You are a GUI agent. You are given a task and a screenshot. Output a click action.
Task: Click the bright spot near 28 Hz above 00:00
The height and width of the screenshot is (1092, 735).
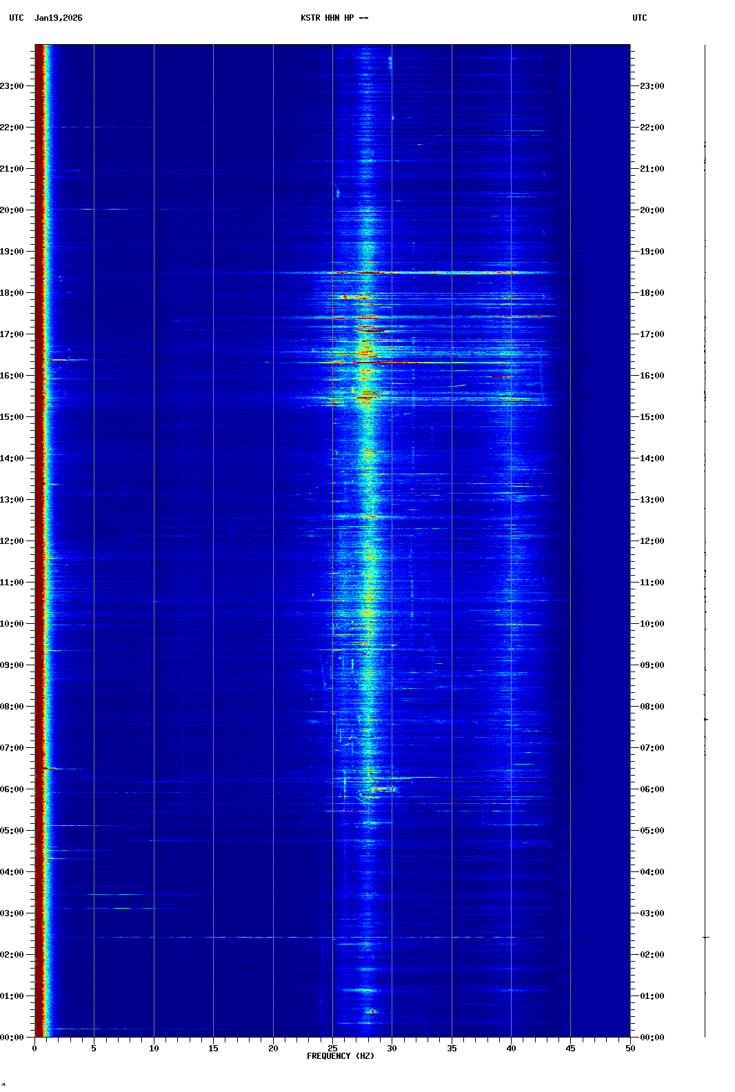click(x=372, y=1011)
